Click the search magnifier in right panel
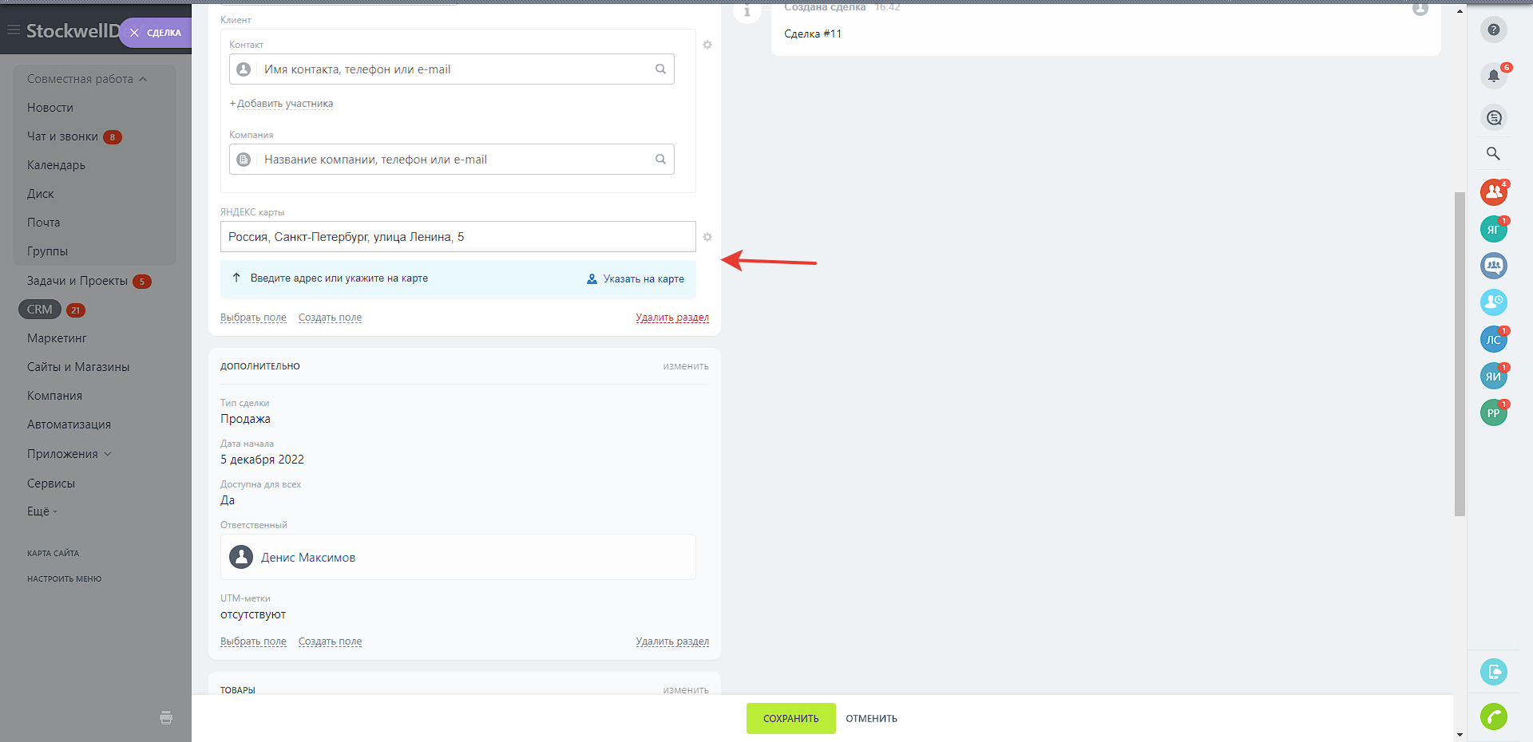 [x=1493, y=154]
